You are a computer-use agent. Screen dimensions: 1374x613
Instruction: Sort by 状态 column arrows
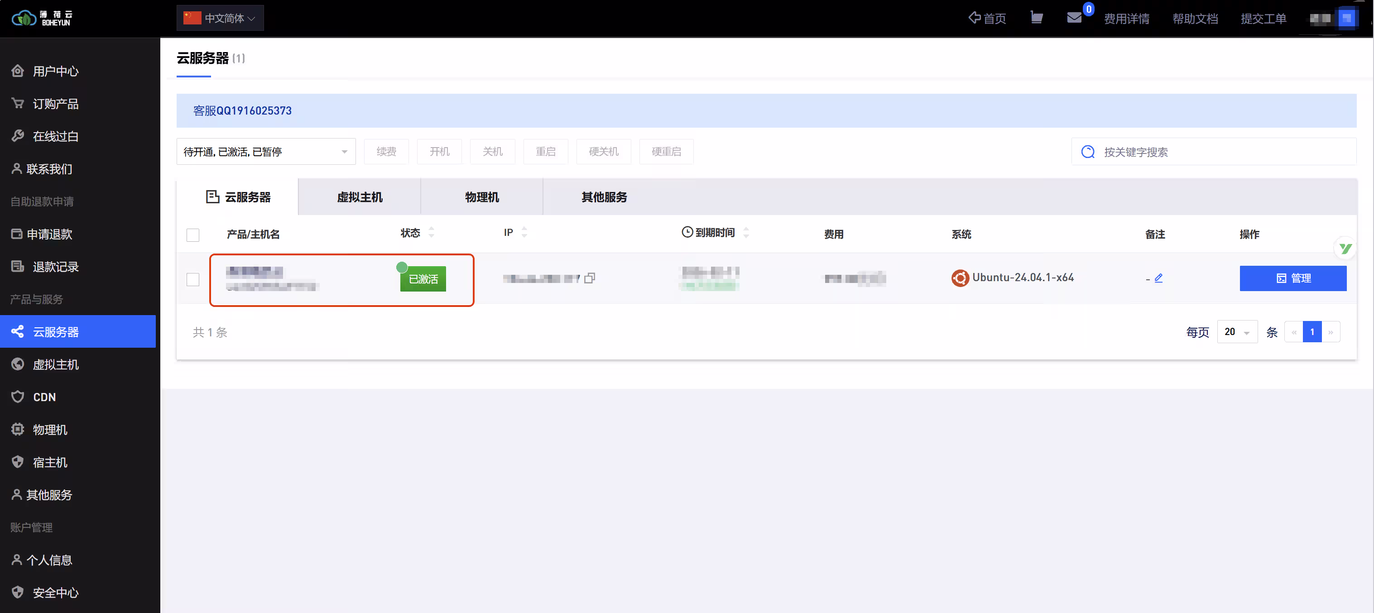click(x=431, y=232)
